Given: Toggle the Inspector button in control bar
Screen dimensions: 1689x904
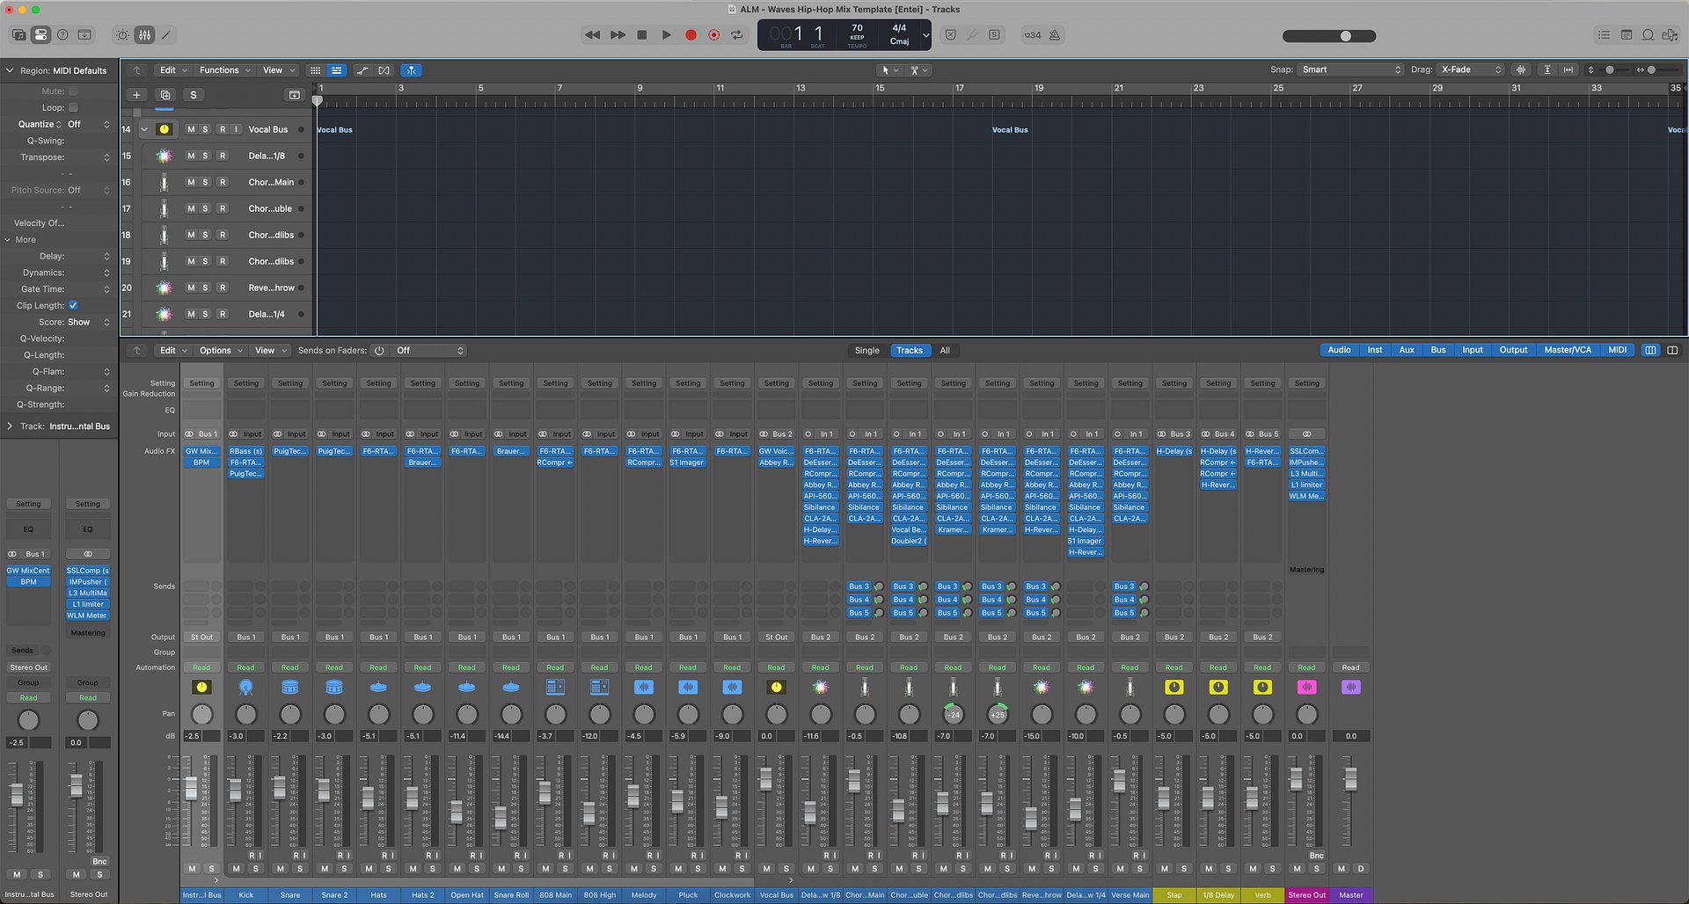Looking at the screenshot, I should pos(40,35).
